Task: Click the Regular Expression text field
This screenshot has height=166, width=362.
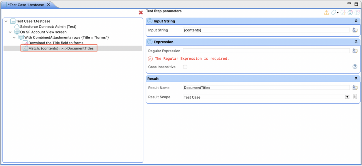Action: coord(266,51)
